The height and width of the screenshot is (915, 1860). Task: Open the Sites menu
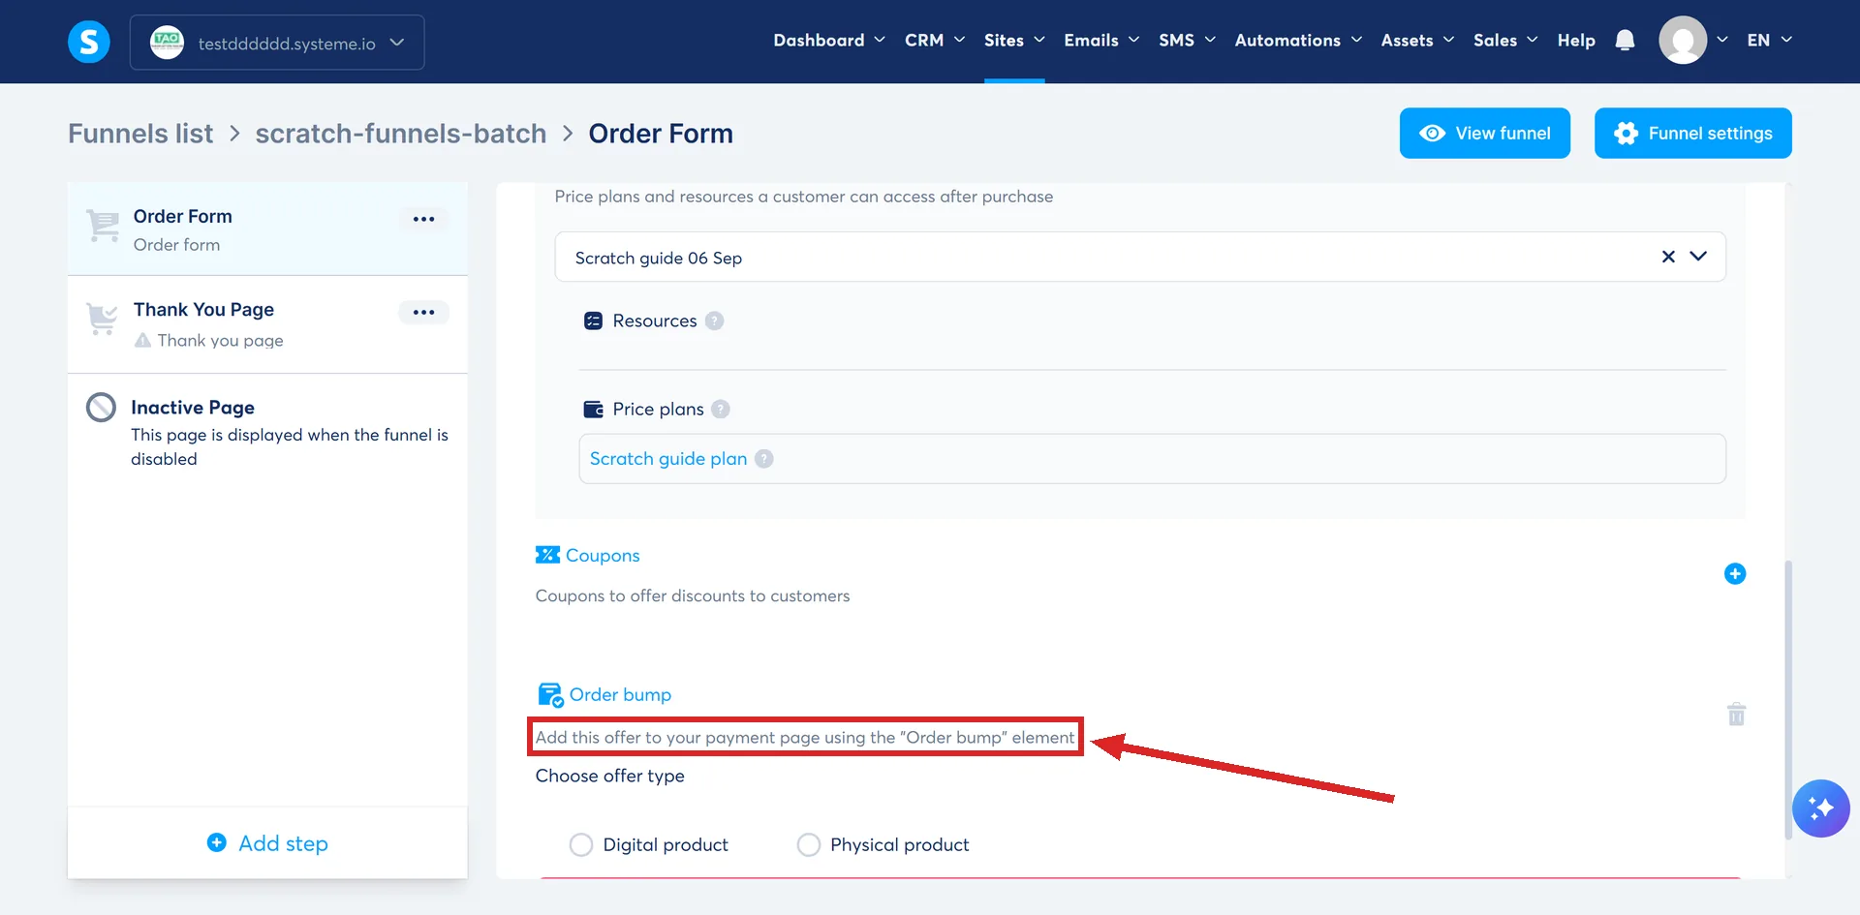(1014, 40)
